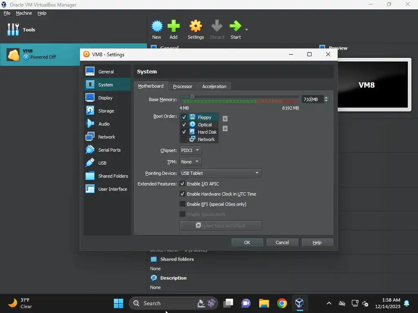This screenshot has width=418, height=313.
Task: Toggle Enable I/O APIC checkbox
Action: (x=182, y=184)
